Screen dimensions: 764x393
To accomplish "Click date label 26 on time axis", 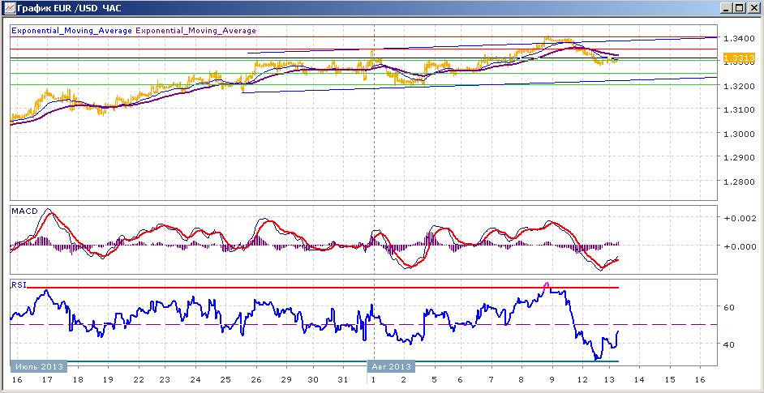I will tap(255, 379).
